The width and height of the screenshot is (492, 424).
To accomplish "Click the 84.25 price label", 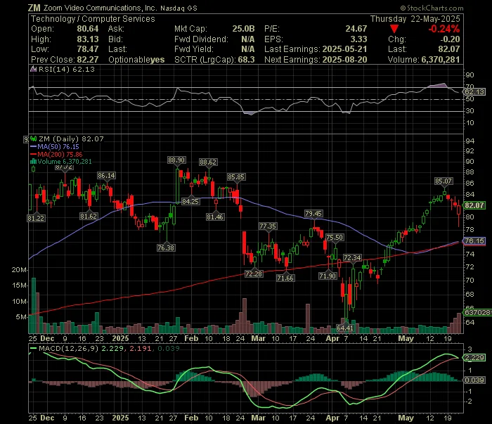I will click(190, 202).
